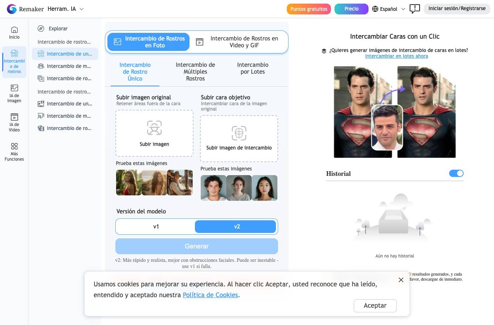The width and height of the screenshot is (494, 325).
Task: Expand the Herram. IA dropdown
Action: [x=81, y=9]
